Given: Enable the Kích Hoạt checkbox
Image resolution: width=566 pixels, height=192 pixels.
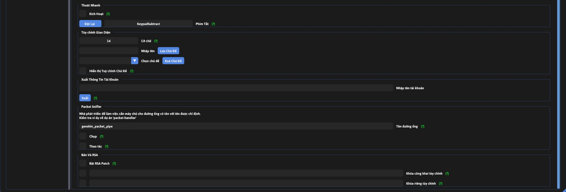Looking at the screenshot, I should tap(83, 14).
